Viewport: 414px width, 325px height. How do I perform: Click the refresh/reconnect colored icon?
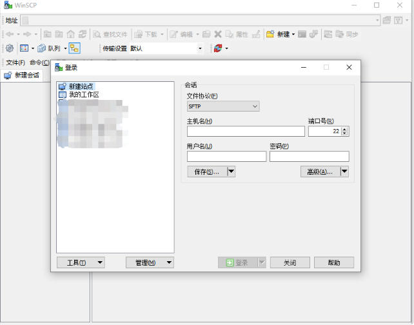(x=218, y=48)
